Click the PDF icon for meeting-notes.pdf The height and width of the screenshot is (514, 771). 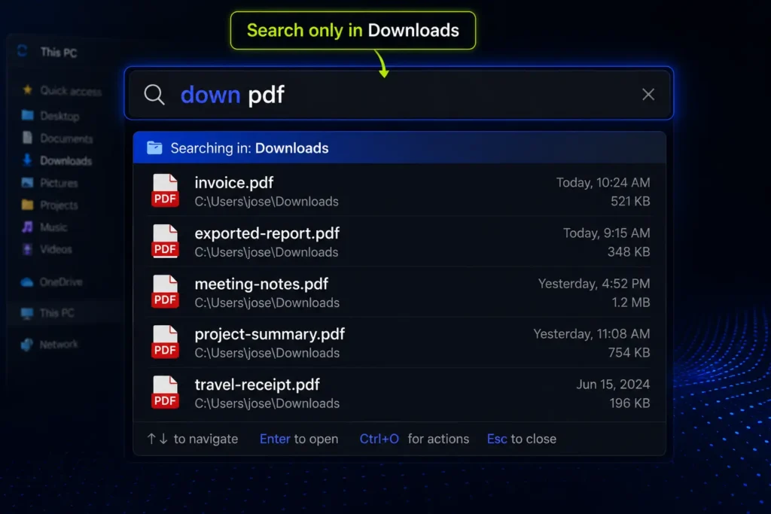click(x=165, y=293)
